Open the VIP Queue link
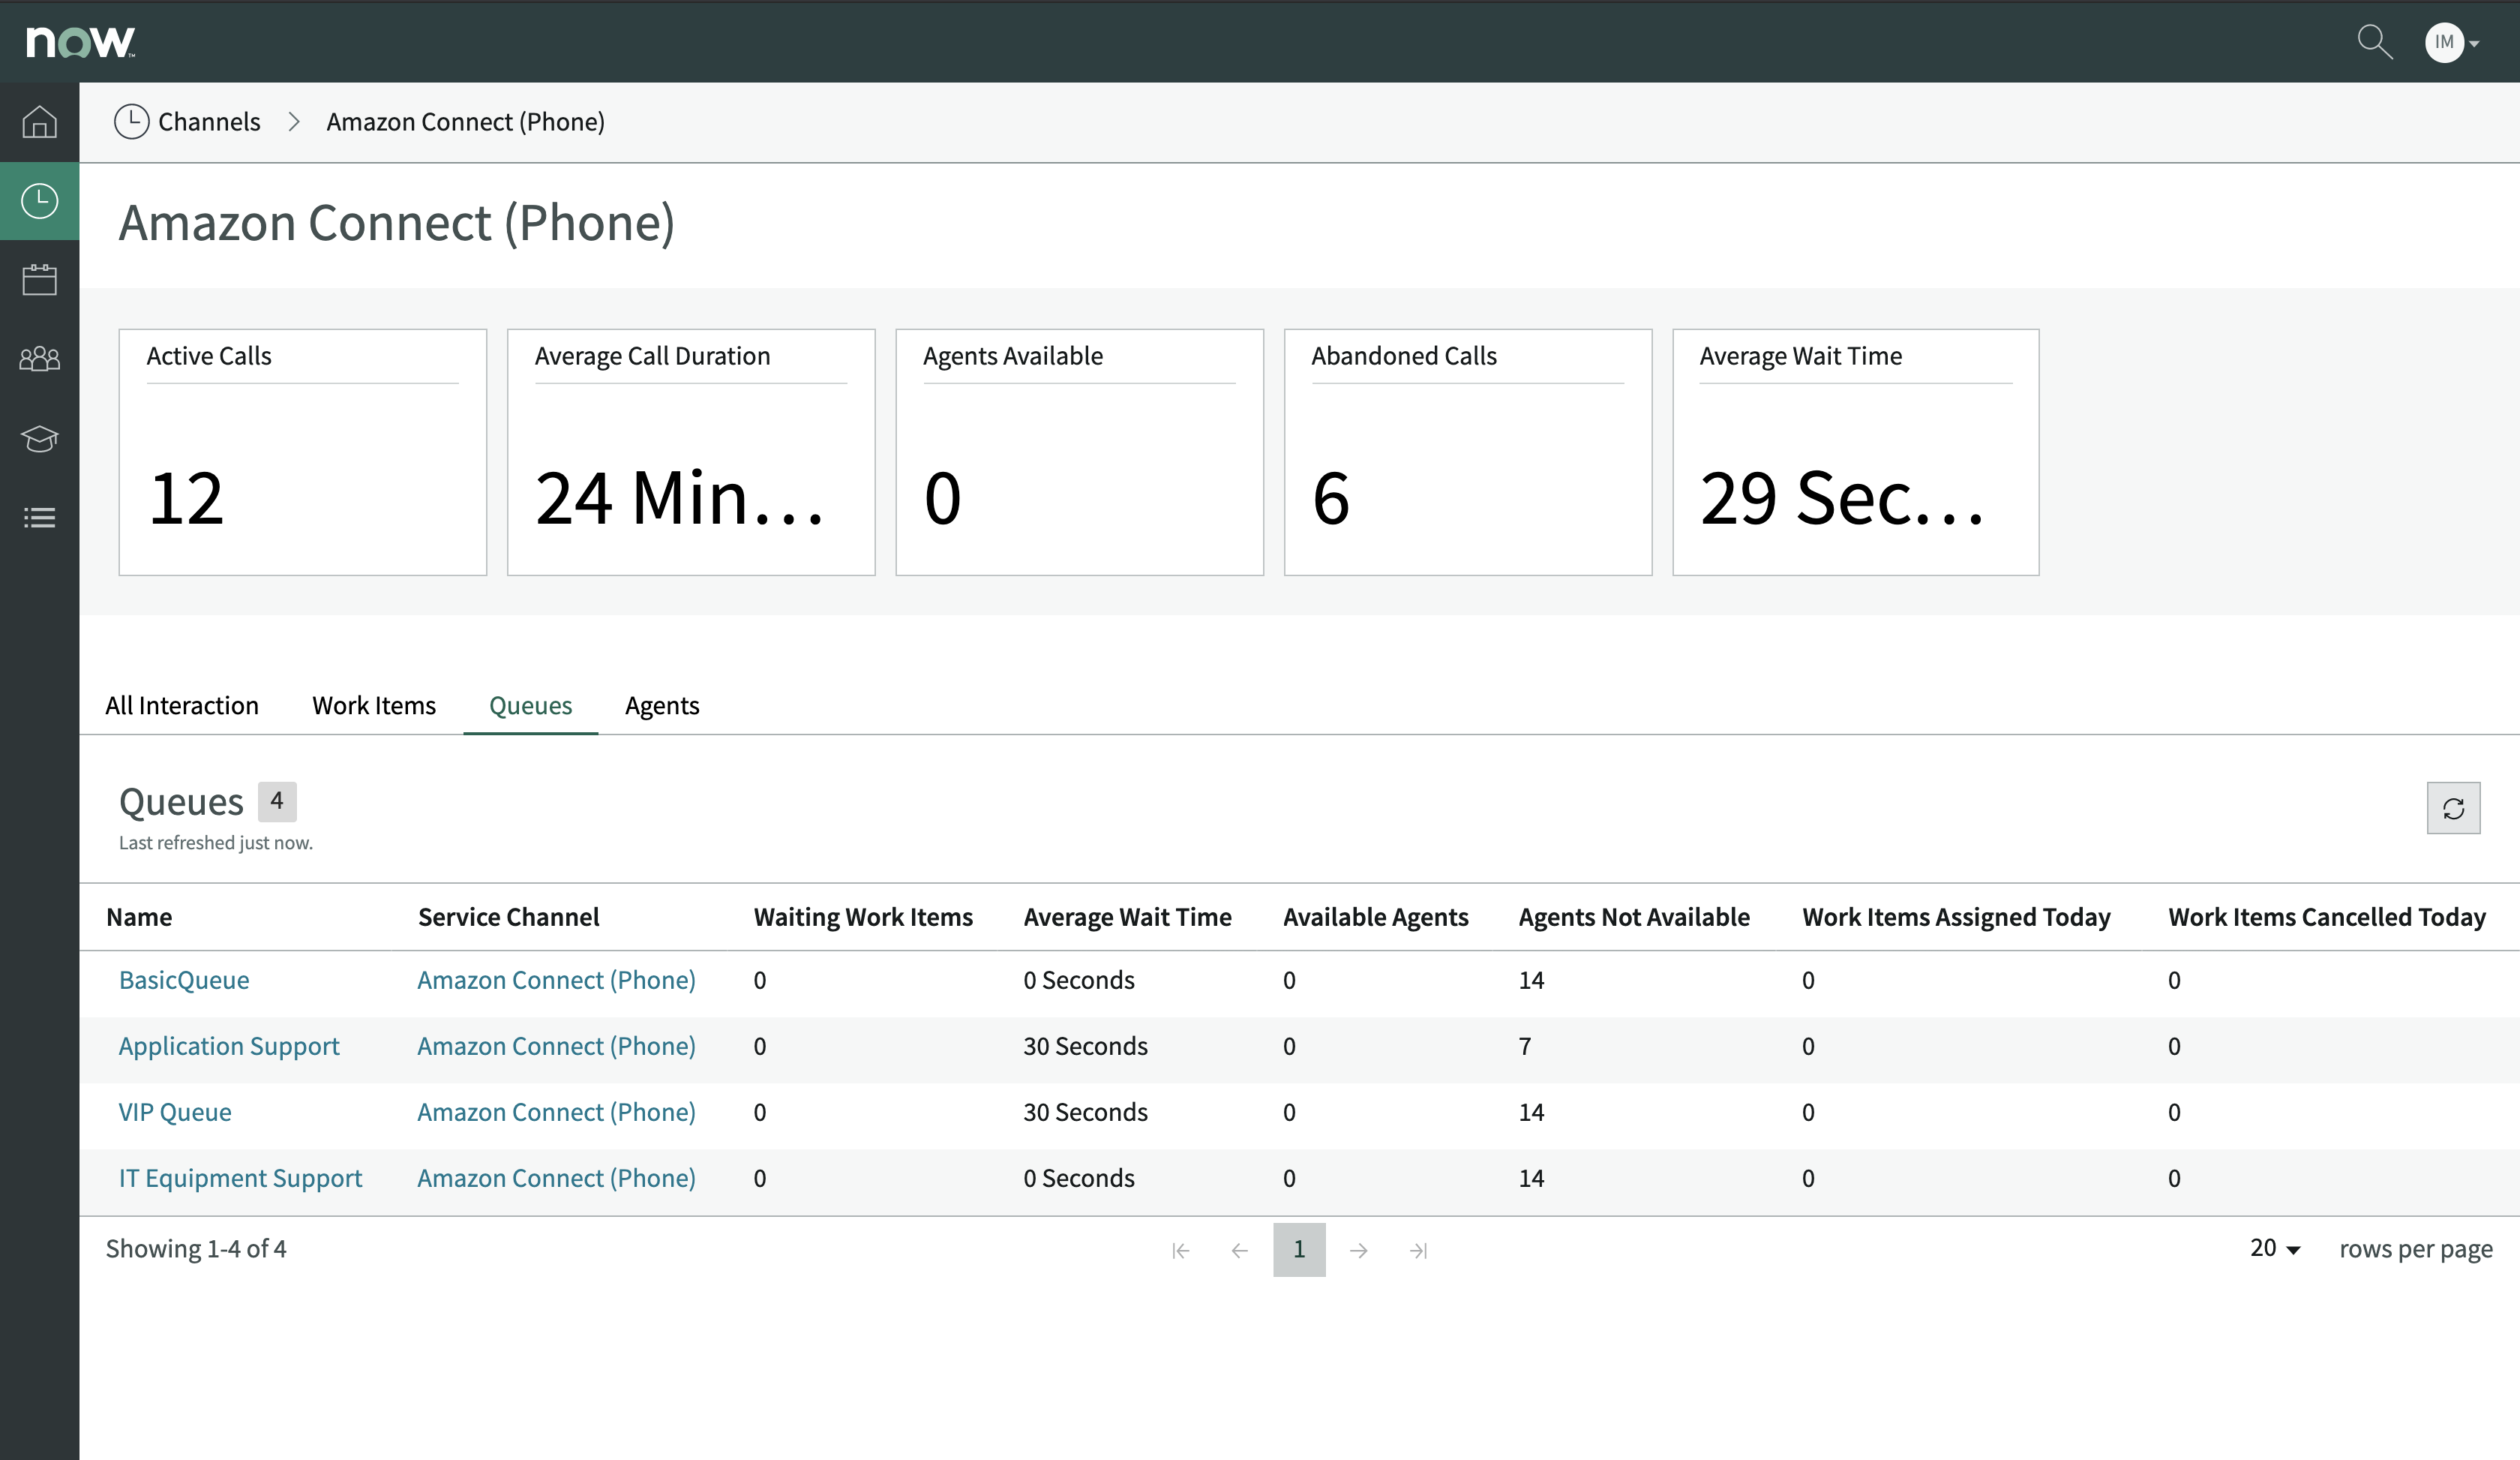This screenshot has width=2520, height=1460. coord(175,1112)
